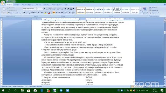166x93 pixels.
Task: Expand the styles gallery more arrow
Action: (x=140, y=13)
